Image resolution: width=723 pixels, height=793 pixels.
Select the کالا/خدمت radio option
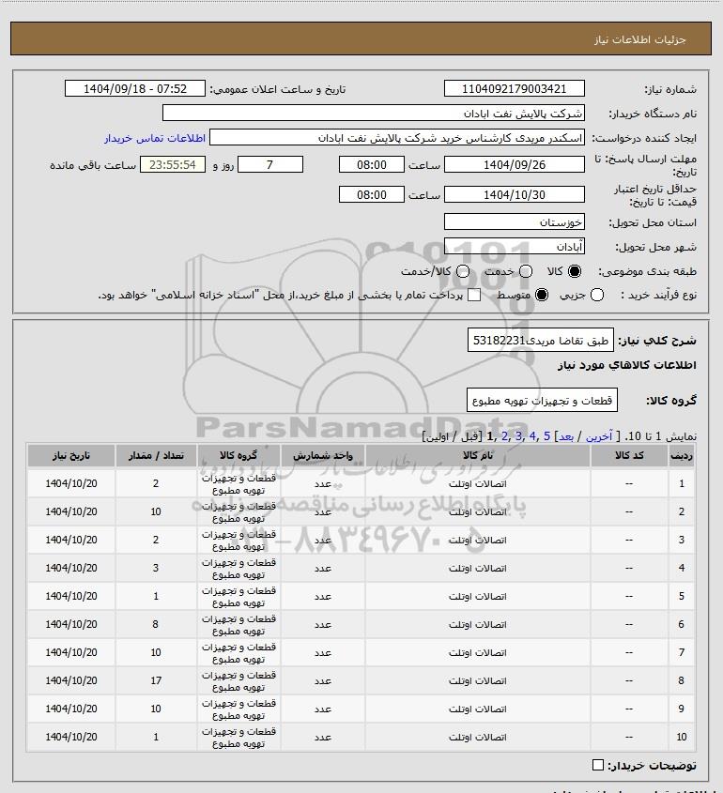pyautogui.click(x=462, y=271)
